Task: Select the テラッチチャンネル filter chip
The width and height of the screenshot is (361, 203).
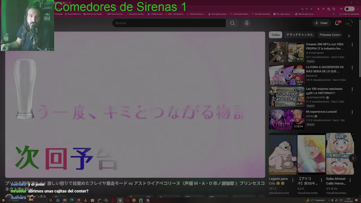Action: pos(300,35)
